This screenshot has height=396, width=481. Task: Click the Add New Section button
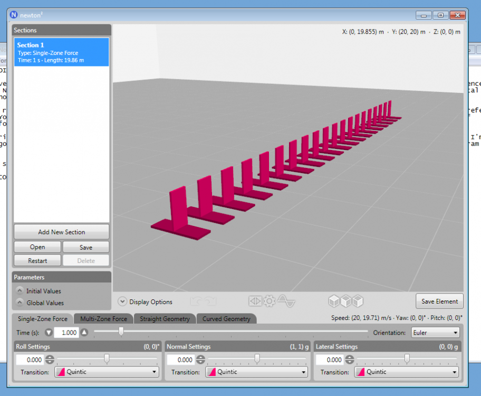(61, 232)
